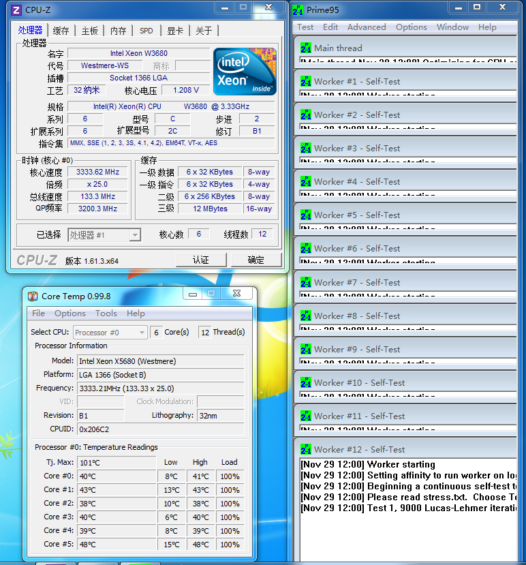Open the Help menu in Core Temp

click(x=136, y=313)
